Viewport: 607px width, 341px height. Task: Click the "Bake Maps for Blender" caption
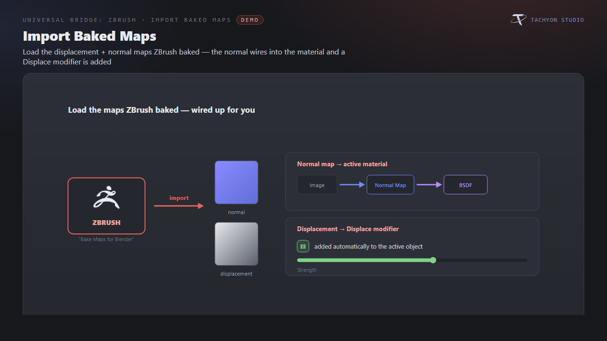107,239
